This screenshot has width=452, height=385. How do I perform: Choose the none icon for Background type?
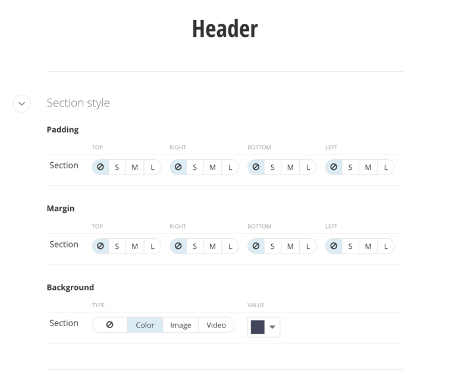[110, 325]
